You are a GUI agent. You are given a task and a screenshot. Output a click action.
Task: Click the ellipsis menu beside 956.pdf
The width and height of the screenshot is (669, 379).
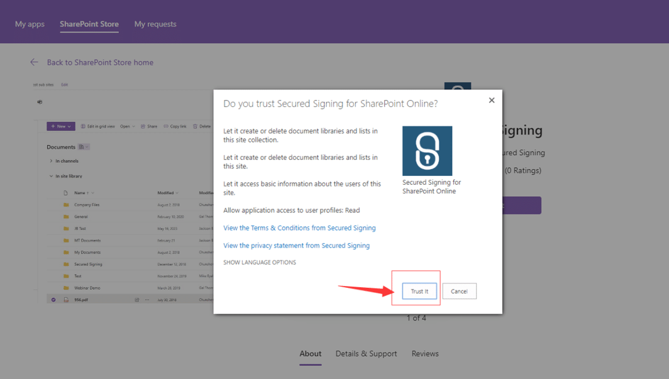147,300
